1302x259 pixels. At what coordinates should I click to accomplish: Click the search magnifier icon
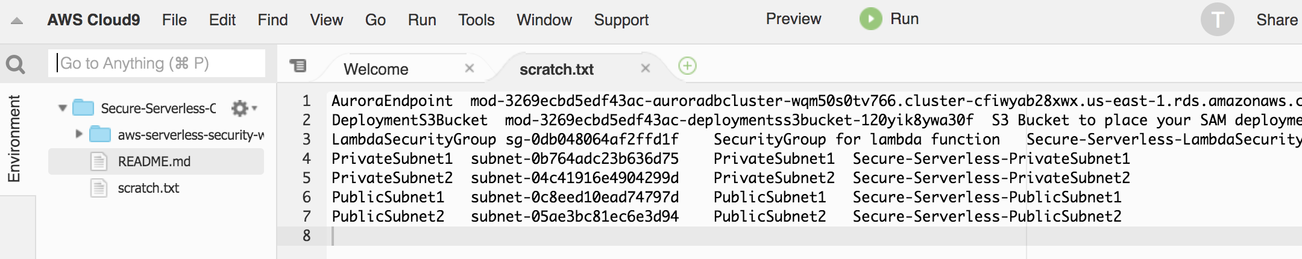point(15,64)
